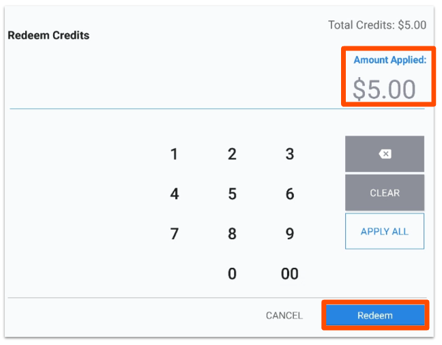Click the APPLY ALL button
Image resolution: width=442 pixels, height=345 pixels.
[385, 231]
